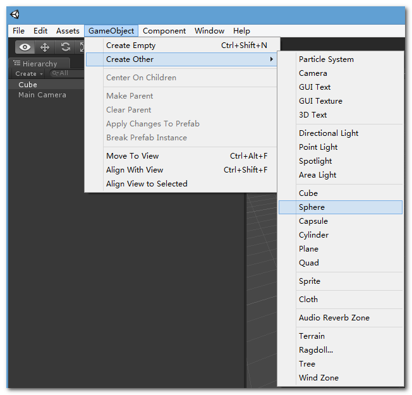Select the Rotate transform tool
Screen dimensions: 412x395
pyautogui.click(x=66, y=47)
